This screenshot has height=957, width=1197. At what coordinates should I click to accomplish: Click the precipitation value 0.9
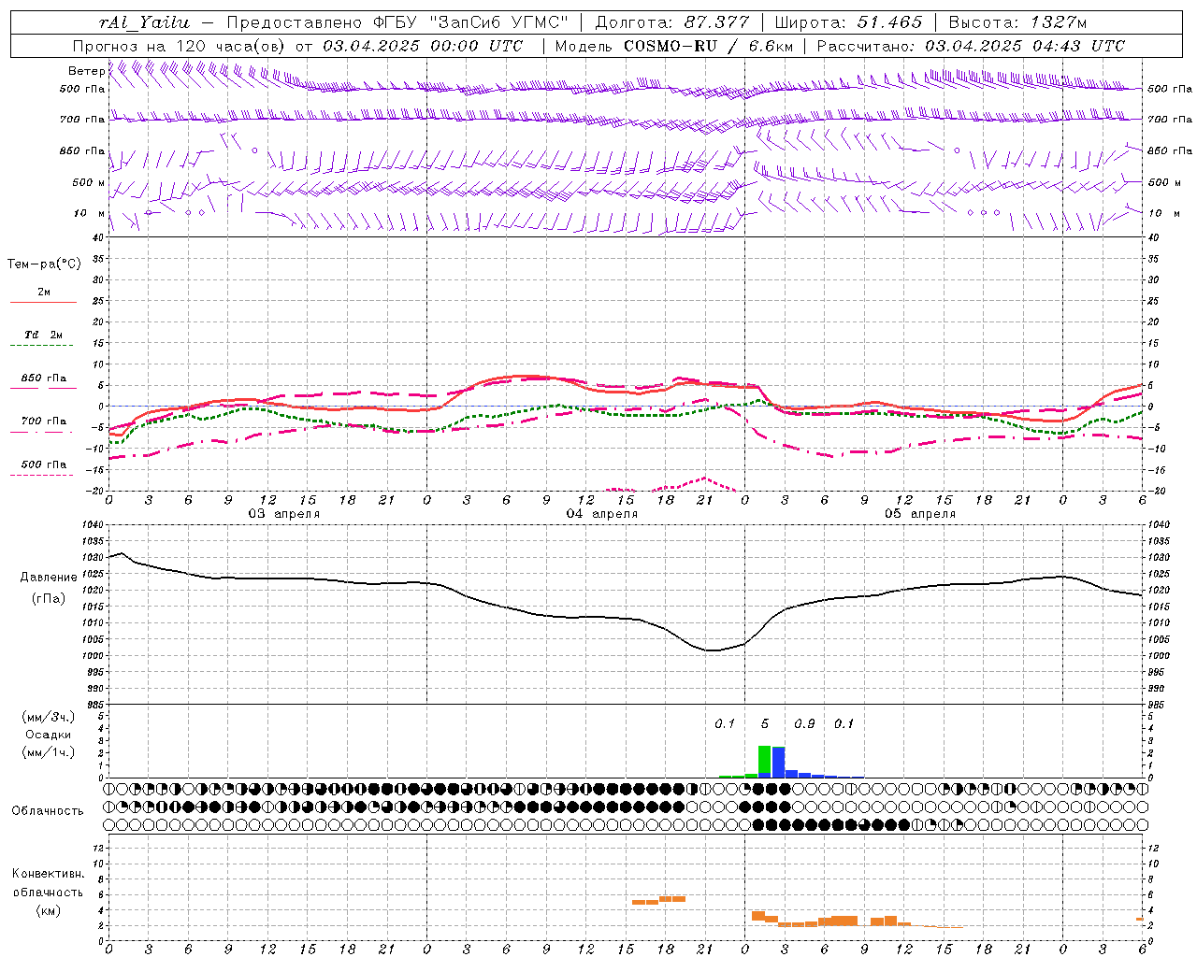click(804, 723)
